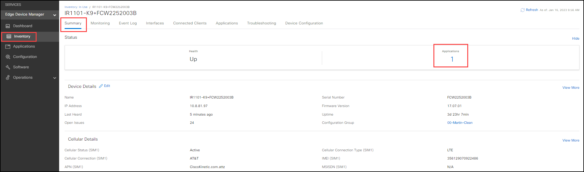Switch to the Monitoring tab
This screenshot has height=172, width=584.
pos(100,23)
